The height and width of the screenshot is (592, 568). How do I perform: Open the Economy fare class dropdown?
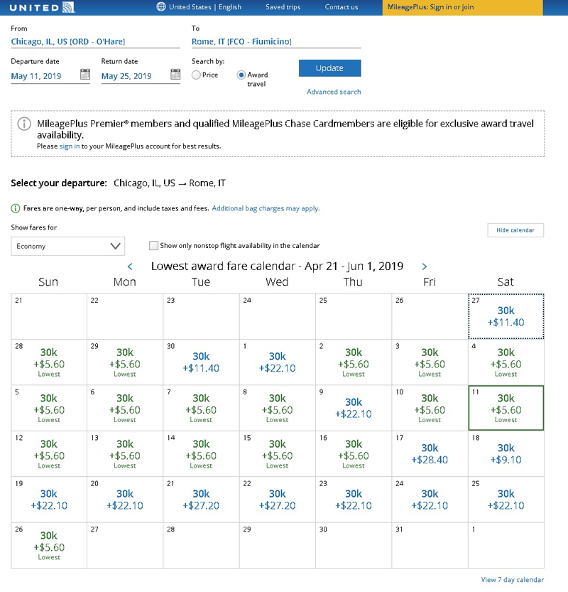click(67, 246)
